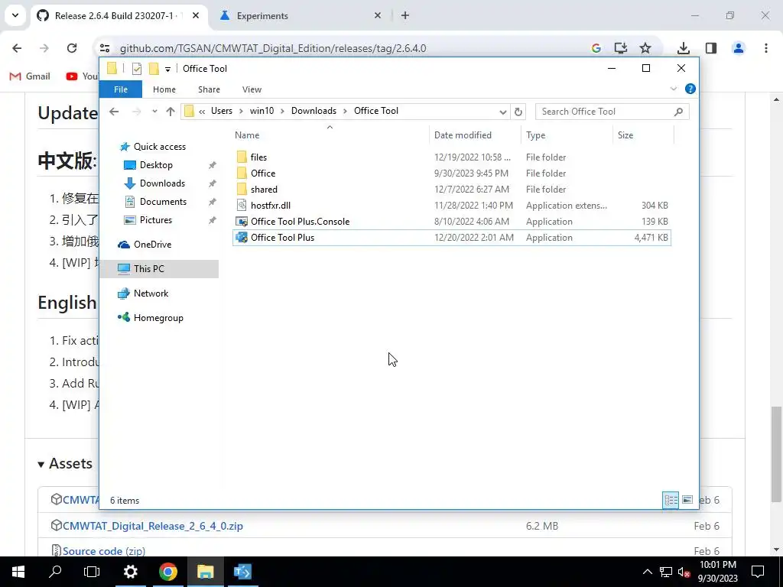Open the Chrome three-dot menu

point(766,48)
